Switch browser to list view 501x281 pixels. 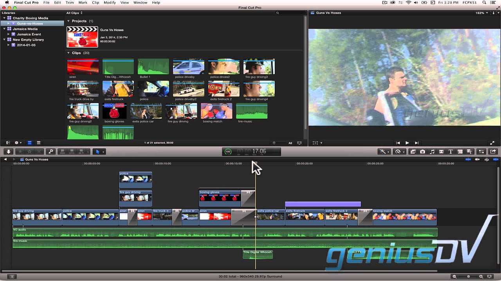click(x=38, y=143)
